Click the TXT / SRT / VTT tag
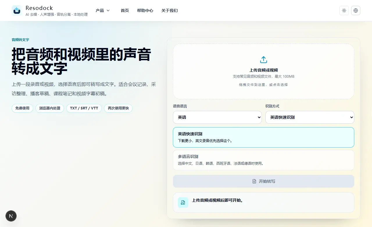 pos(84,108)
